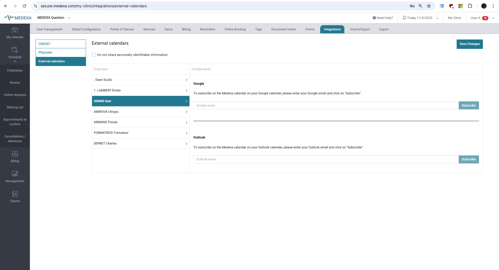The width and height of the screenshot is (499, 270).
Task: Go forward with the browser forward arrow
Action: [x=15, y=6]
